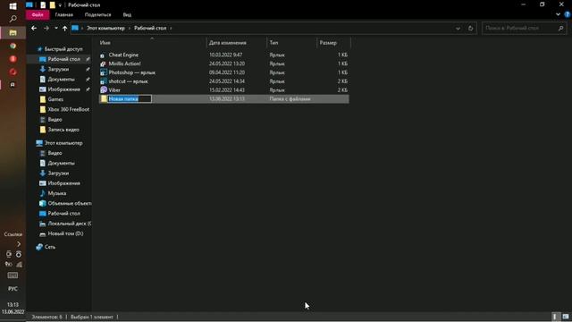Open address bar history dropdown
572x322 pixels.
(x=458, y=28)
